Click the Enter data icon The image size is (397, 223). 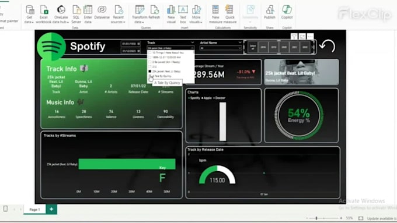coord(88,9)
